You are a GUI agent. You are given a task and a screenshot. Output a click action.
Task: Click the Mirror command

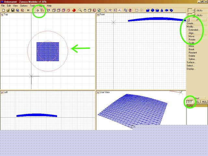tap(191, 46)
